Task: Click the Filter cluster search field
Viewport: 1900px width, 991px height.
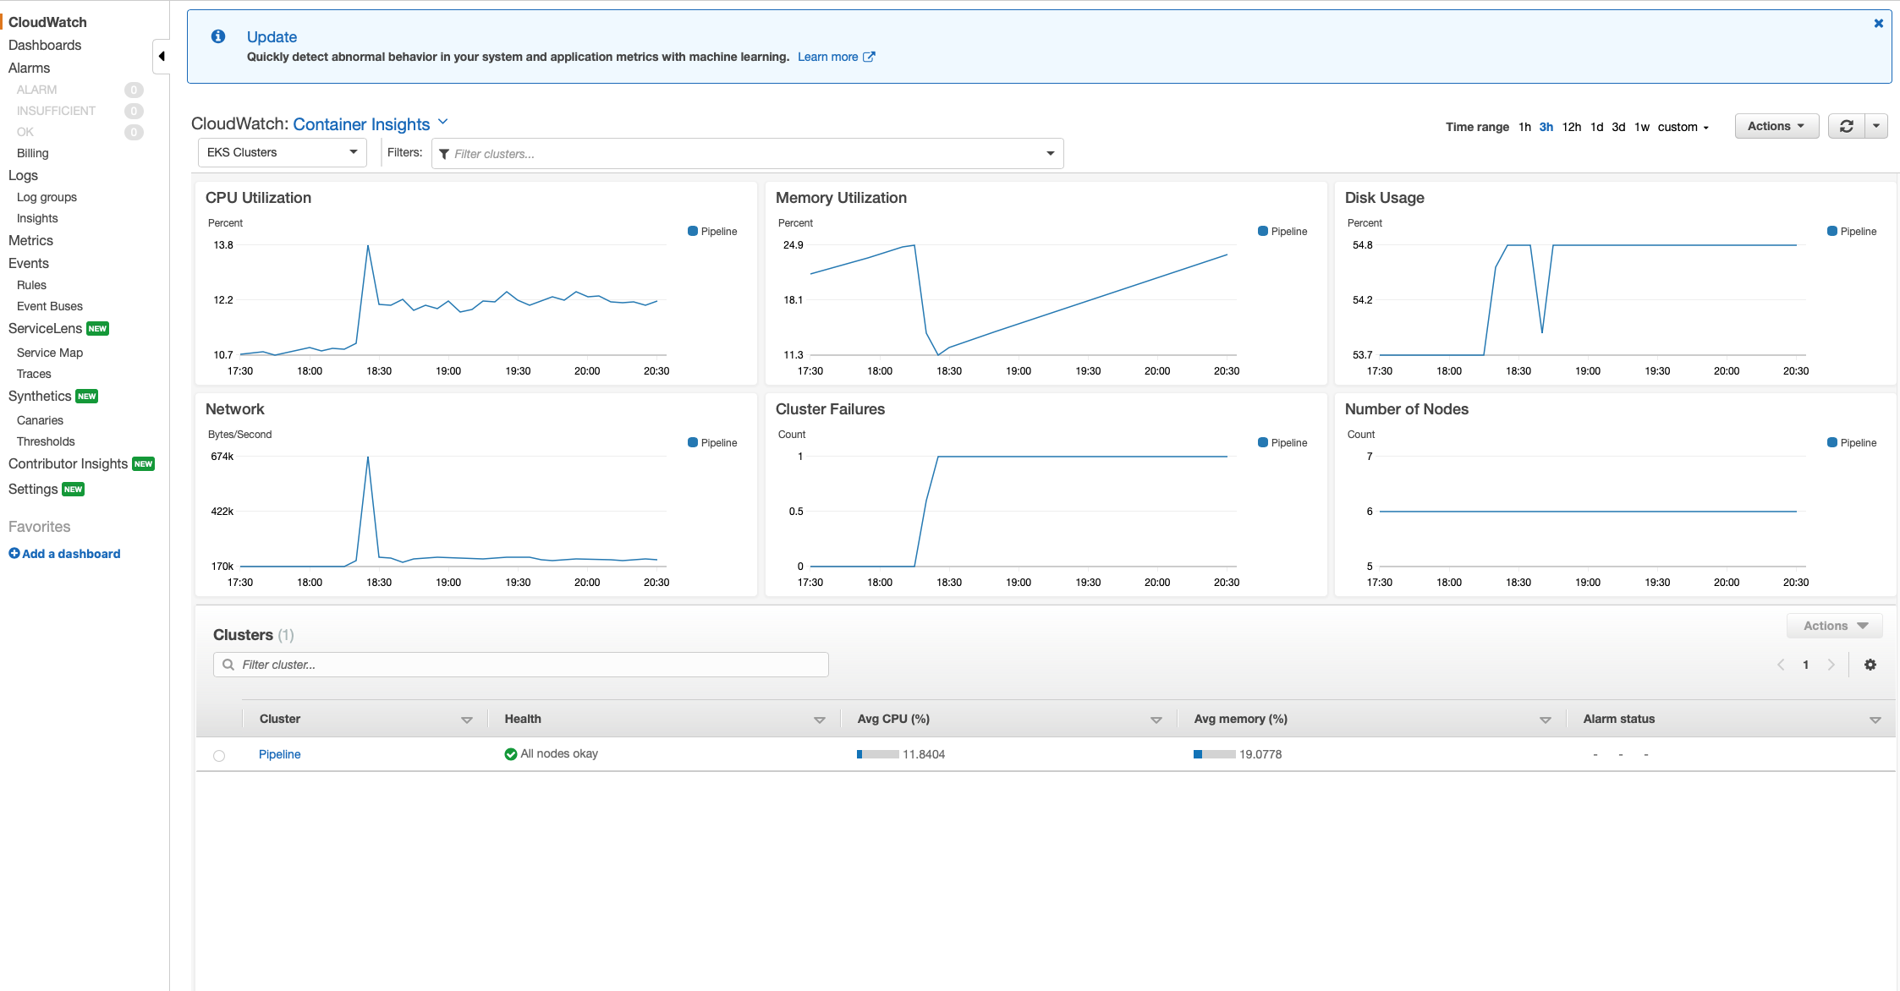Action: point(520,665)
